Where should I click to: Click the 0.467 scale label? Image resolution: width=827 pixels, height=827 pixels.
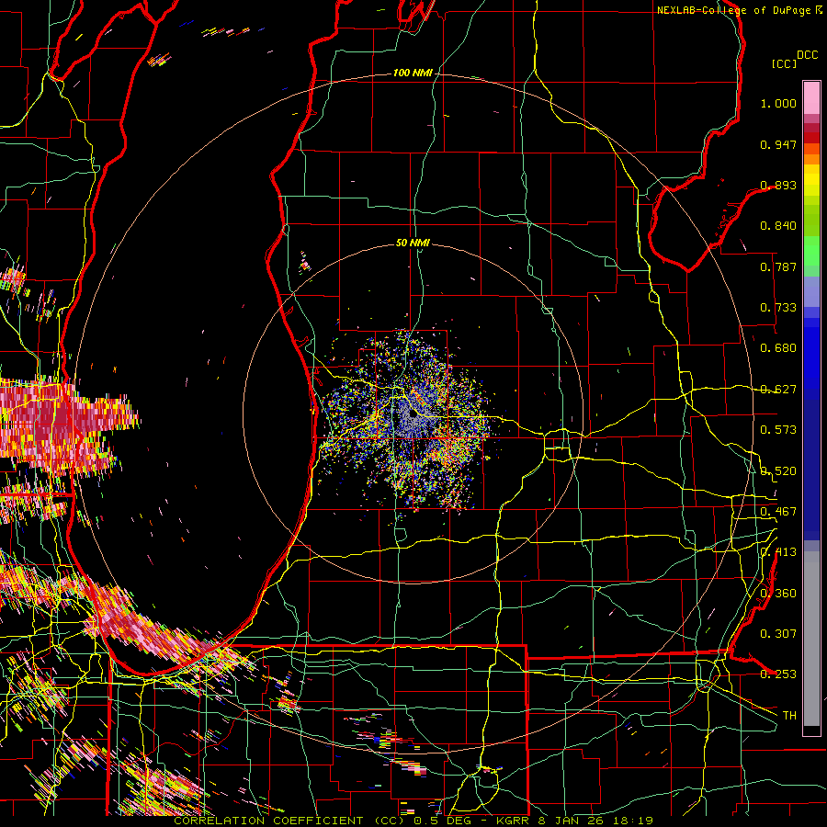[778, 512]
